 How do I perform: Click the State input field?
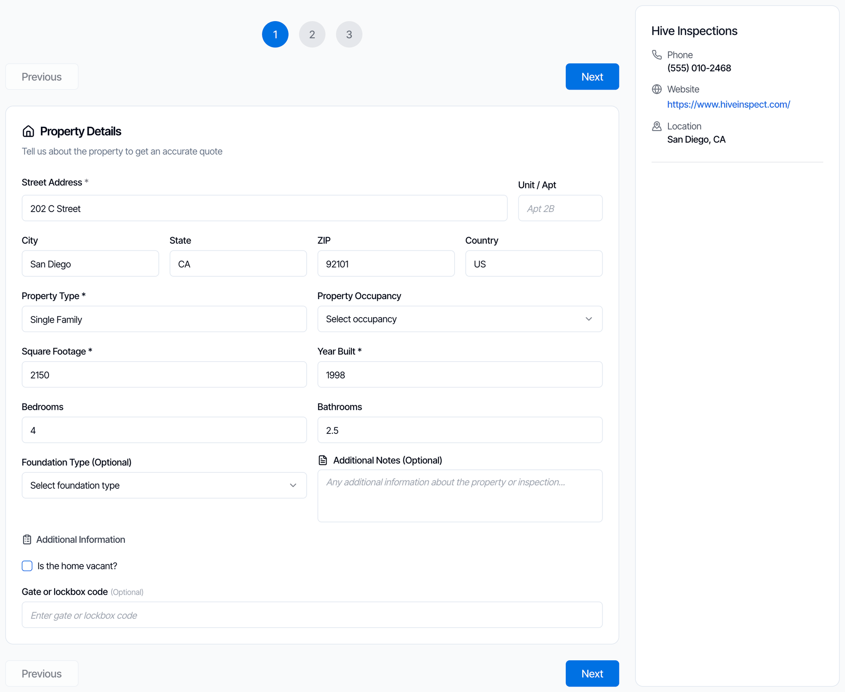click(238, 264)
